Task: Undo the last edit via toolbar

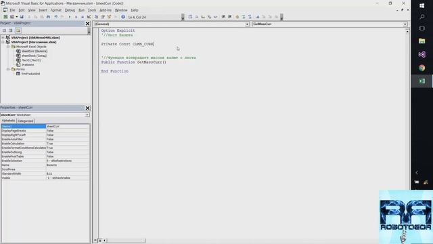Action: pos(55,17)
